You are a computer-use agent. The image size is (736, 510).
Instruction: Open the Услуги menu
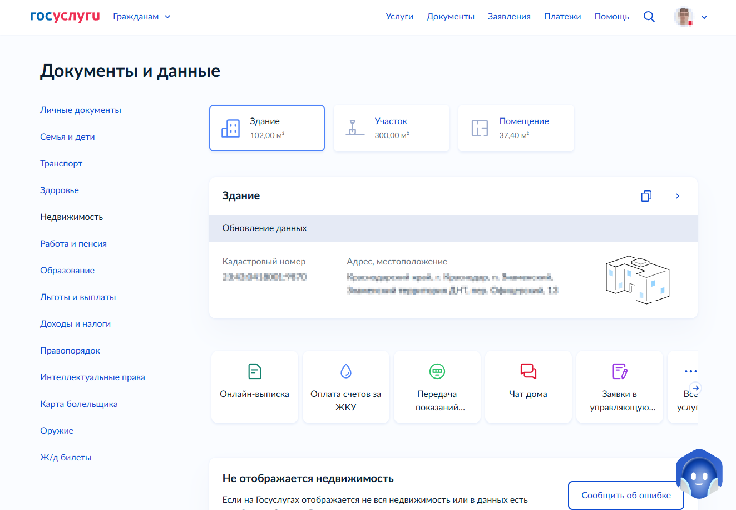click(x=399, y=17)
